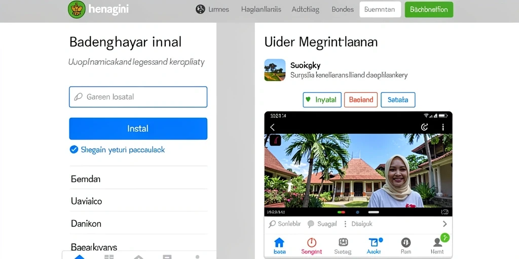The image size is (519, 259).
Task: Click the grid icon in the left bottom bar
Action: tap(109, 256)
